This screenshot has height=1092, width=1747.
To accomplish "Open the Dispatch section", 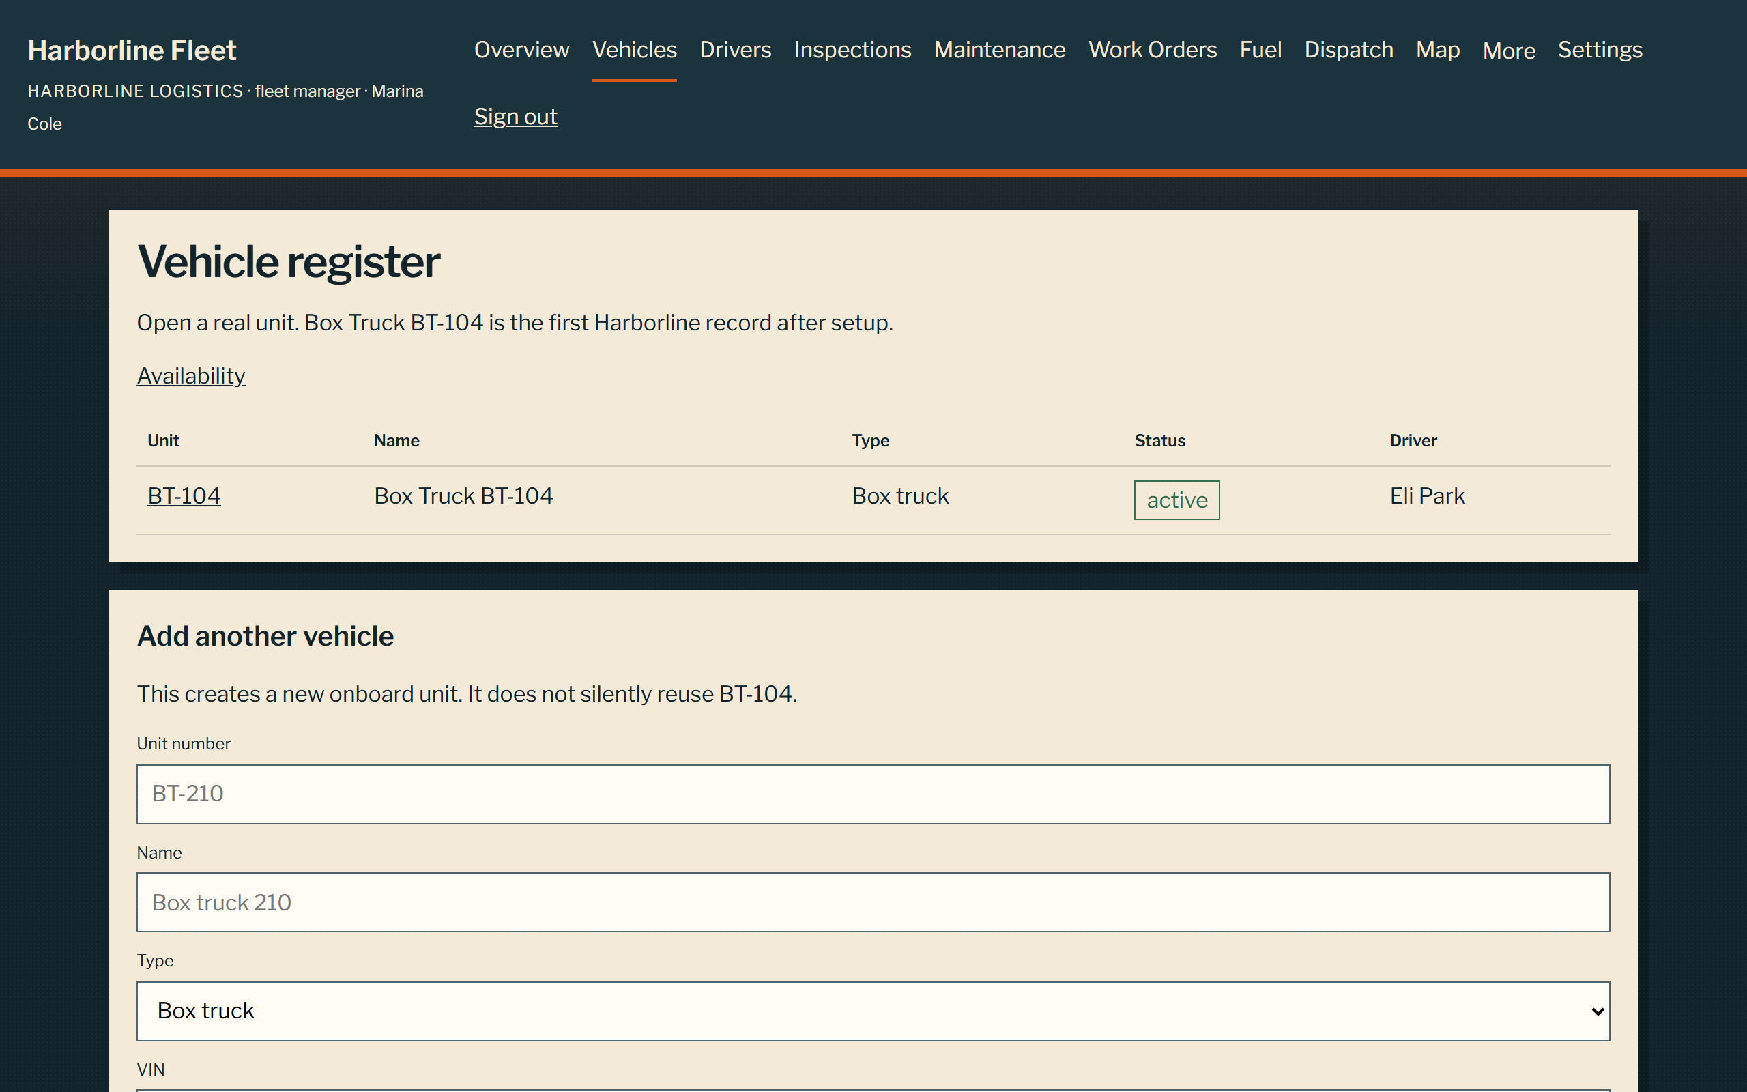I will [1348, 50].
